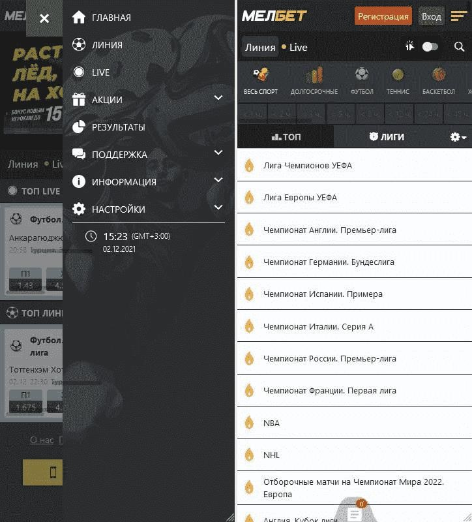The width and height of the screenshot is (472, 522).
Task: Open the gear settings dropdown near Лиги
Action: [458, 137]
